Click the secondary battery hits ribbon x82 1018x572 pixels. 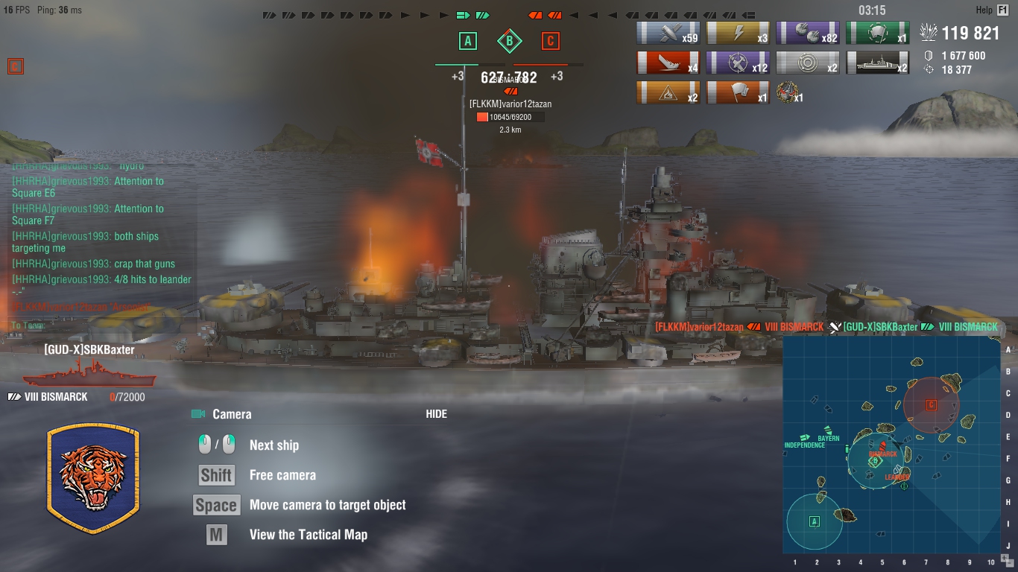point(807,33)
